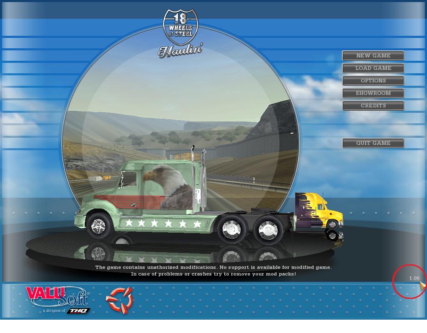View the CREDITS
This screenshot has height=333, width=427.
(373, 105)
